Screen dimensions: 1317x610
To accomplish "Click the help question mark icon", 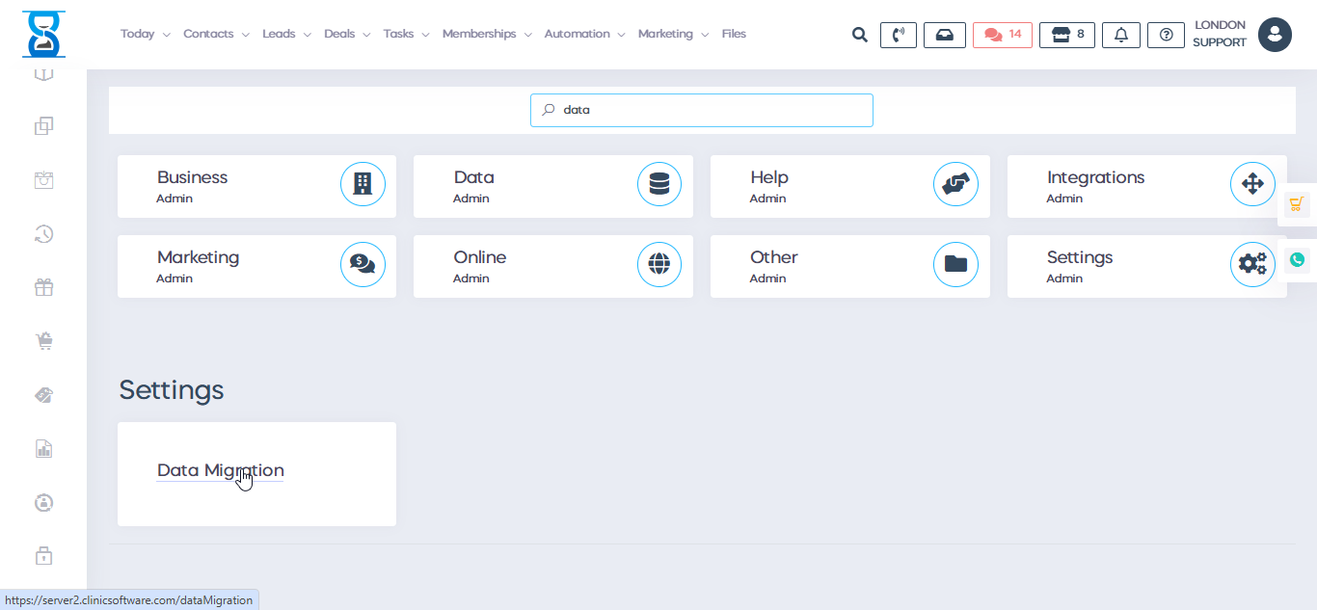I will point(1166,35).
